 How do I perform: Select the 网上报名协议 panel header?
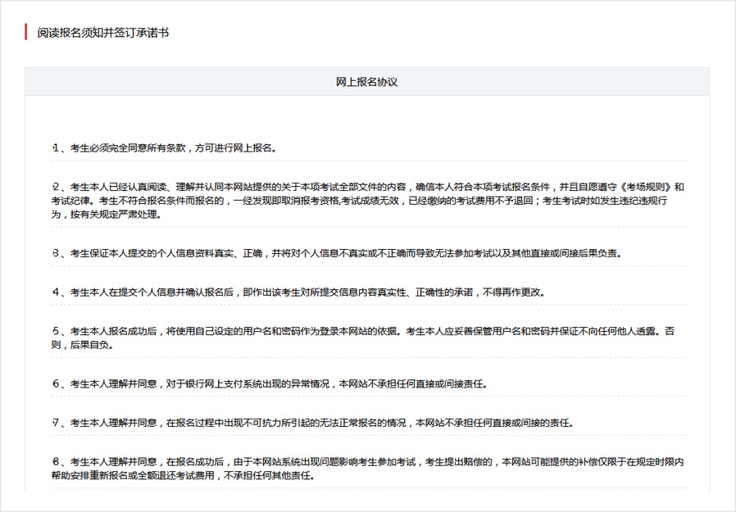[x=366, y=82]
